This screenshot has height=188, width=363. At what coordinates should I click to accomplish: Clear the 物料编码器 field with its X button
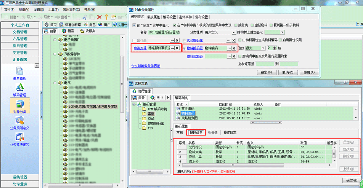[x=234, y=48]
